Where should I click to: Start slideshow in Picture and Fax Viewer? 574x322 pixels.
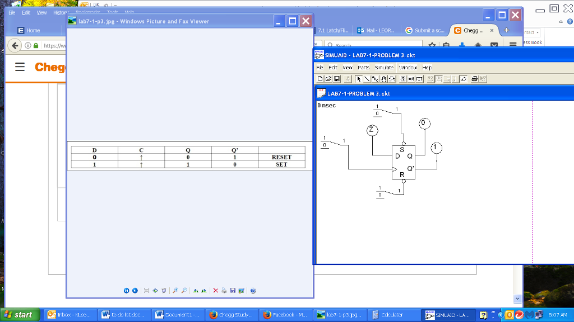[x=164, y=291]
